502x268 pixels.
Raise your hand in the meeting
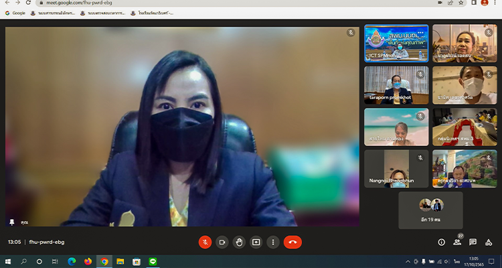pyautogui.click(x=239, y=243)
